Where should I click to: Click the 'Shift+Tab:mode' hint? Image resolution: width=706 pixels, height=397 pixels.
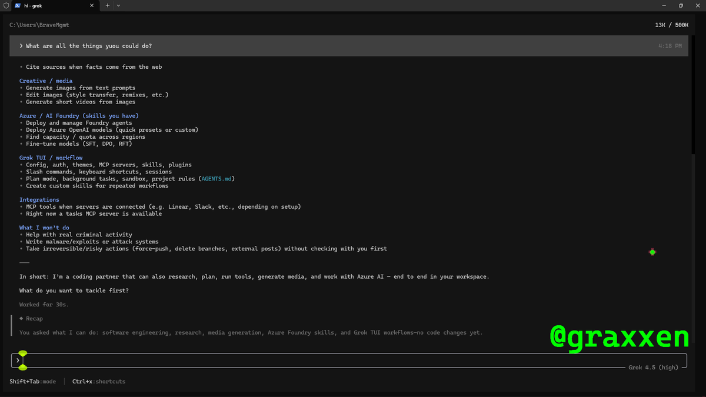pyautogui.click(x=33, y=382)
